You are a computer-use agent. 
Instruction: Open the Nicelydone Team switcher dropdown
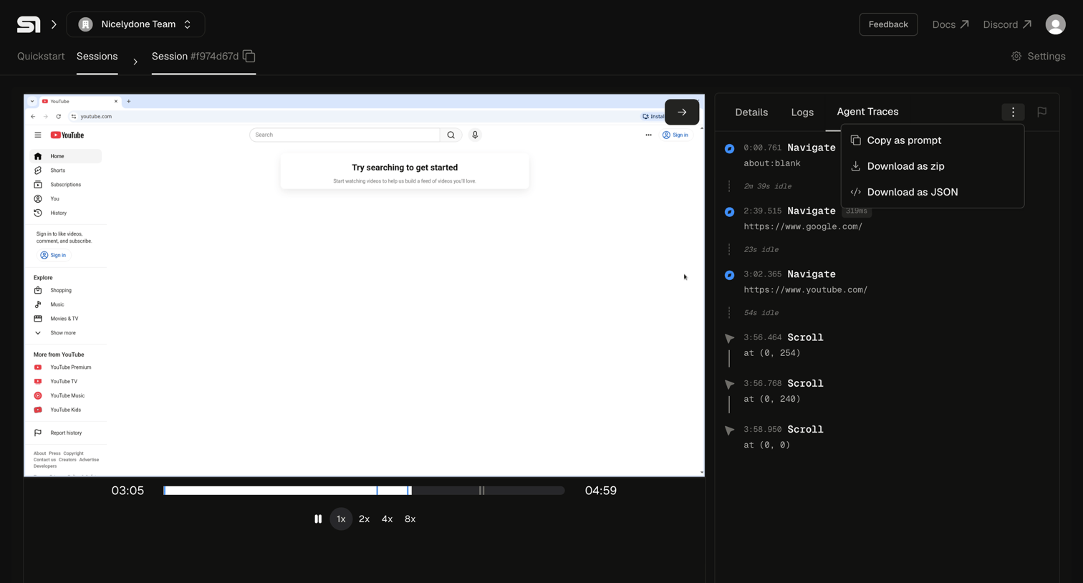click(135, 24)
